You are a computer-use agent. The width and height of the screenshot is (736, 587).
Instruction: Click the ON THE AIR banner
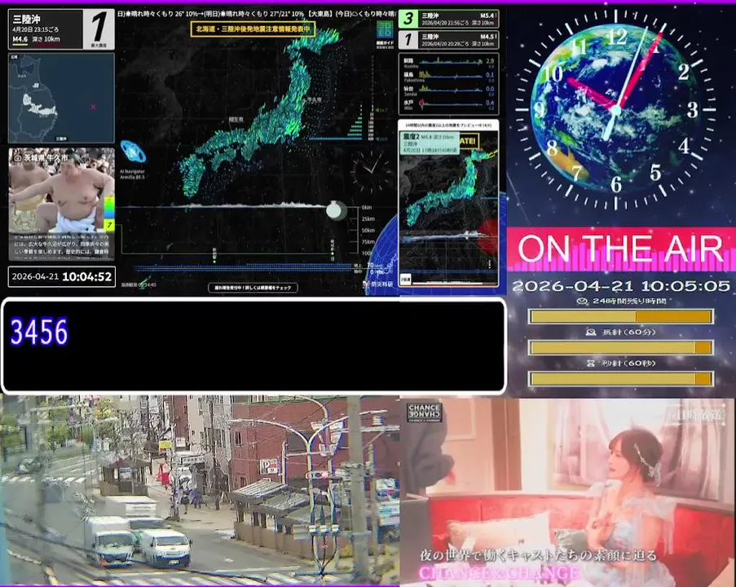621,249
